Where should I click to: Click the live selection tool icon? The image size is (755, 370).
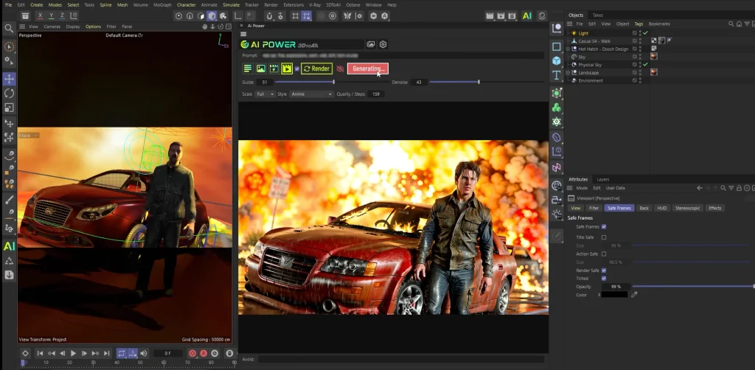9,46
